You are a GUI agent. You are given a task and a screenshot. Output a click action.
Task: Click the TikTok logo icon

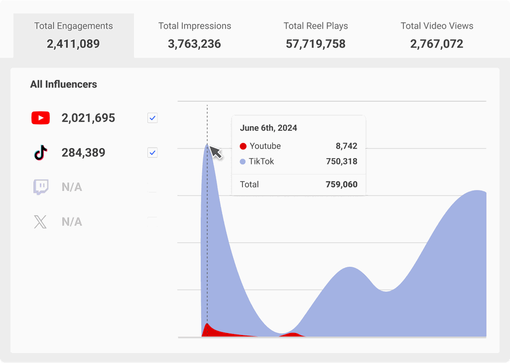click(x=40, y=153)
